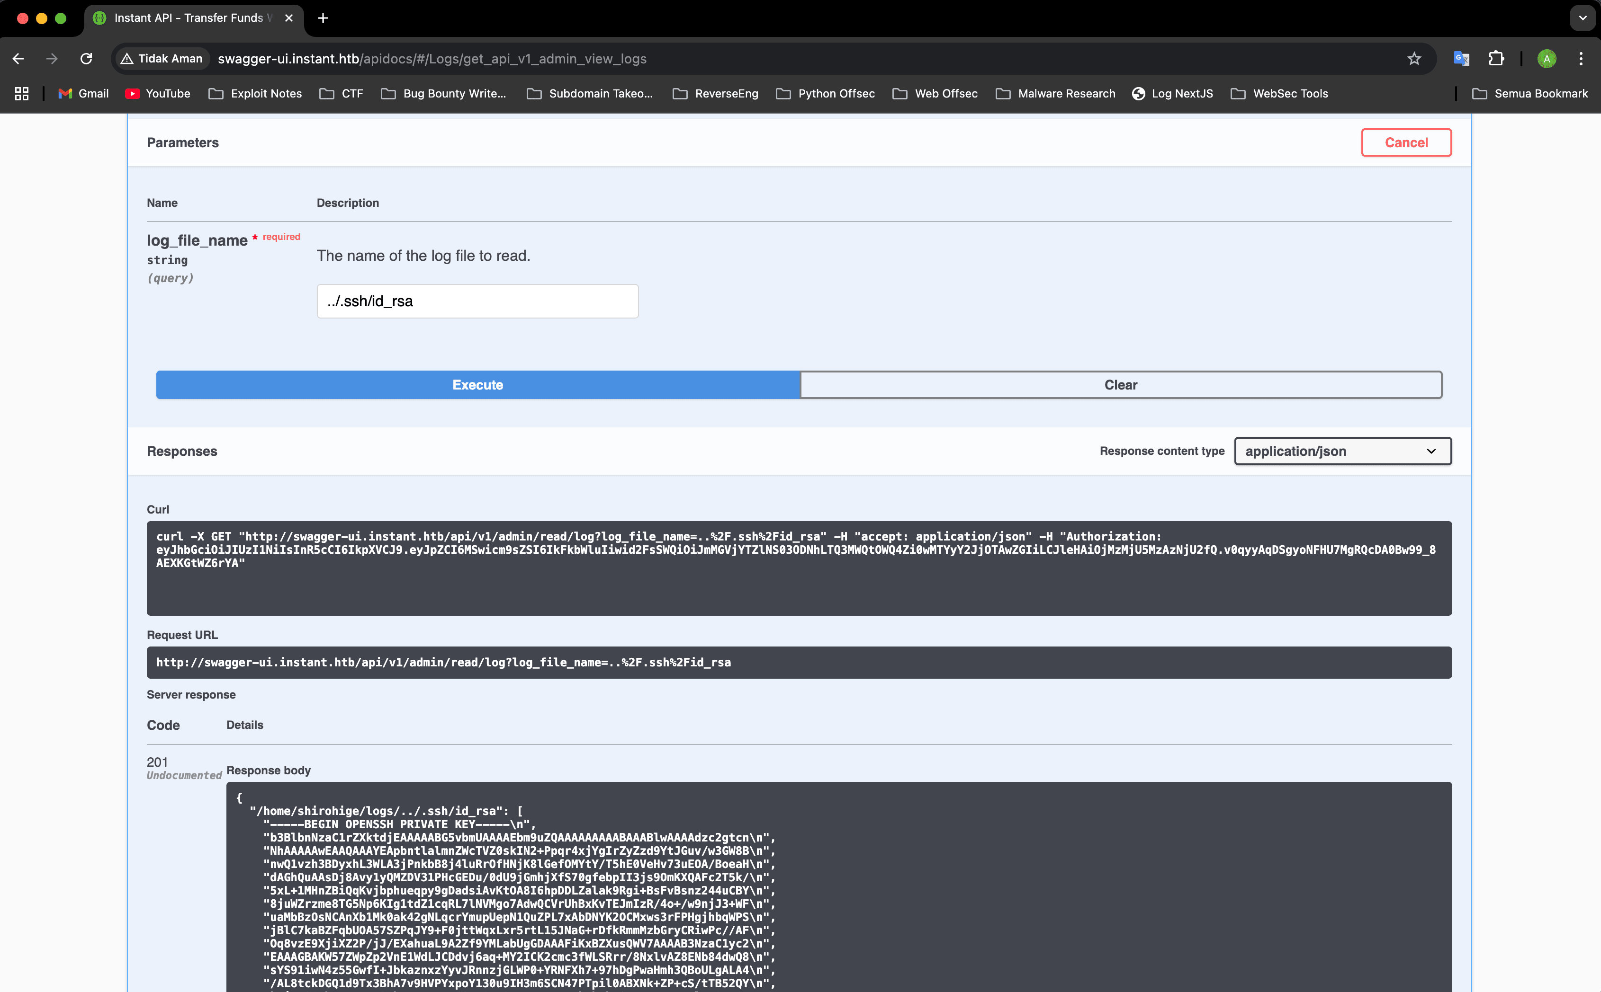Open the Exploit Notes bookmark folder
This screenshot has width=1601, height=992.
click(255, 94)
